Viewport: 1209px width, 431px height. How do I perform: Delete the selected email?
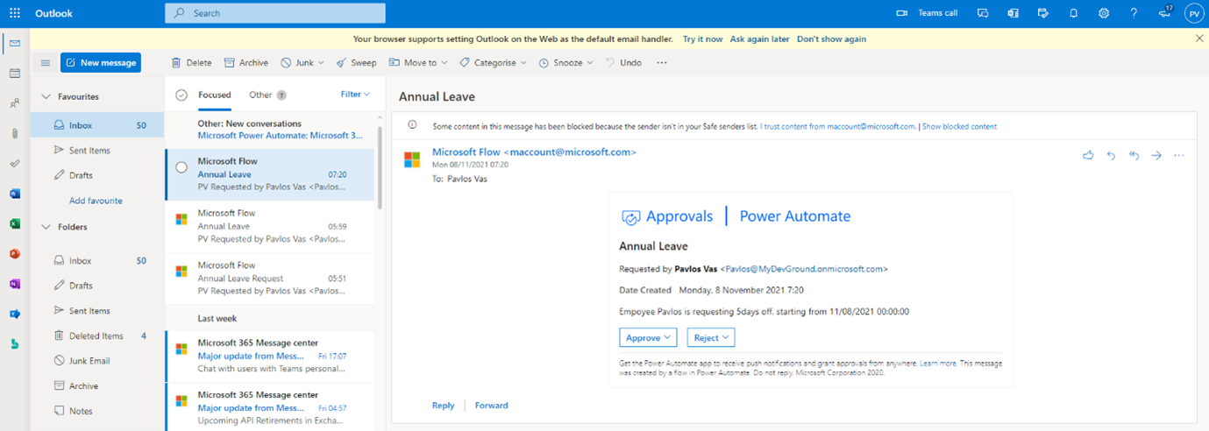click(x=191, y=63)
